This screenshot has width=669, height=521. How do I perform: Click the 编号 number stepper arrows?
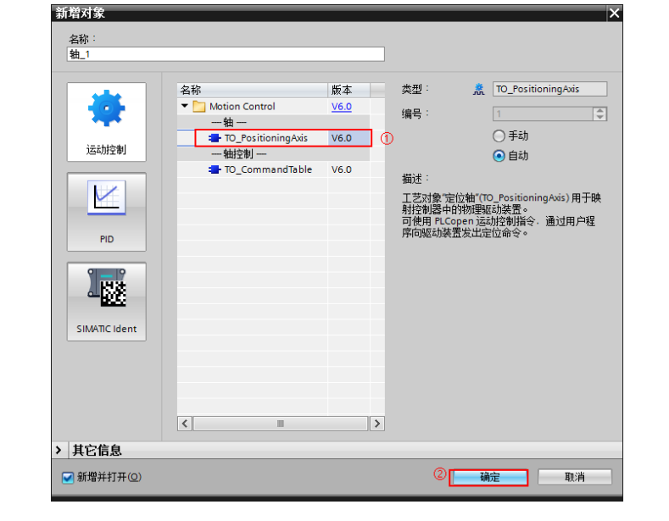pyautogui.click(x=600, y=114)
